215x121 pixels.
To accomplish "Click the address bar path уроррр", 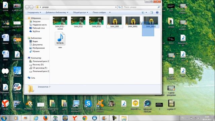I will tap(45, 7).
